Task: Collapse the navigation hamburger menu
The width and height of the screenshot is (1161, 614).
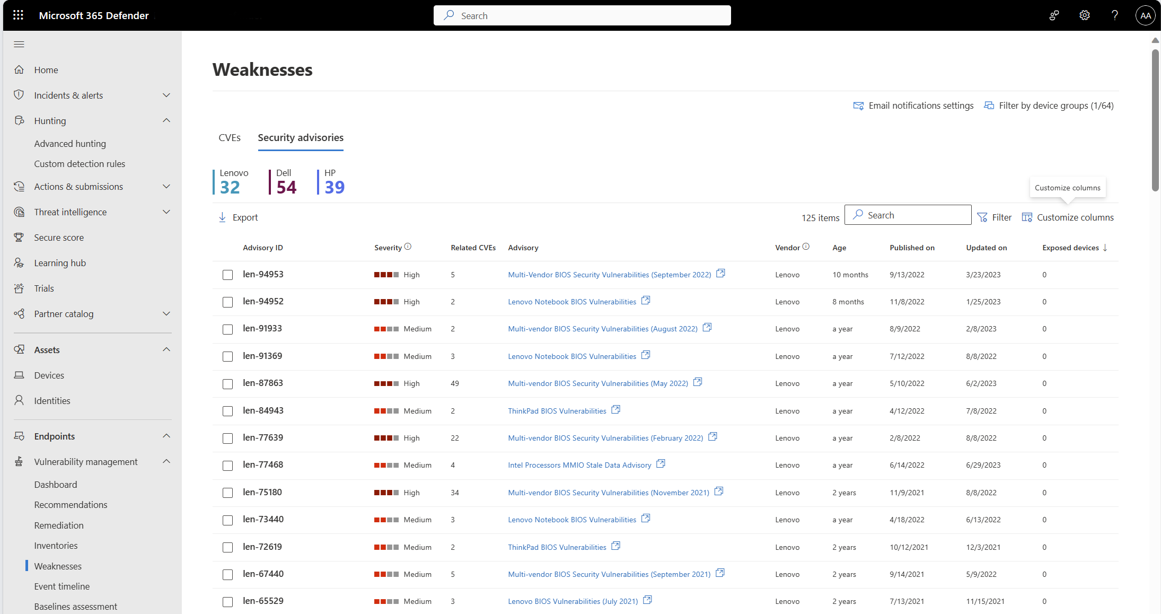Action: [19, 44]
